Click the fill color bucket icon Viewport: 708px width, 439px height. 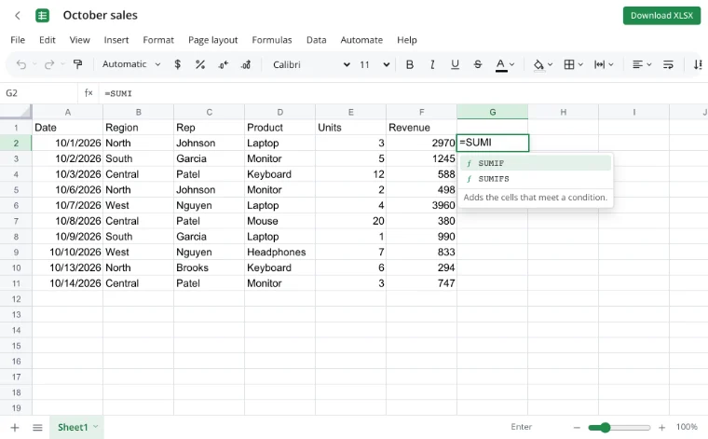(538, 64)
